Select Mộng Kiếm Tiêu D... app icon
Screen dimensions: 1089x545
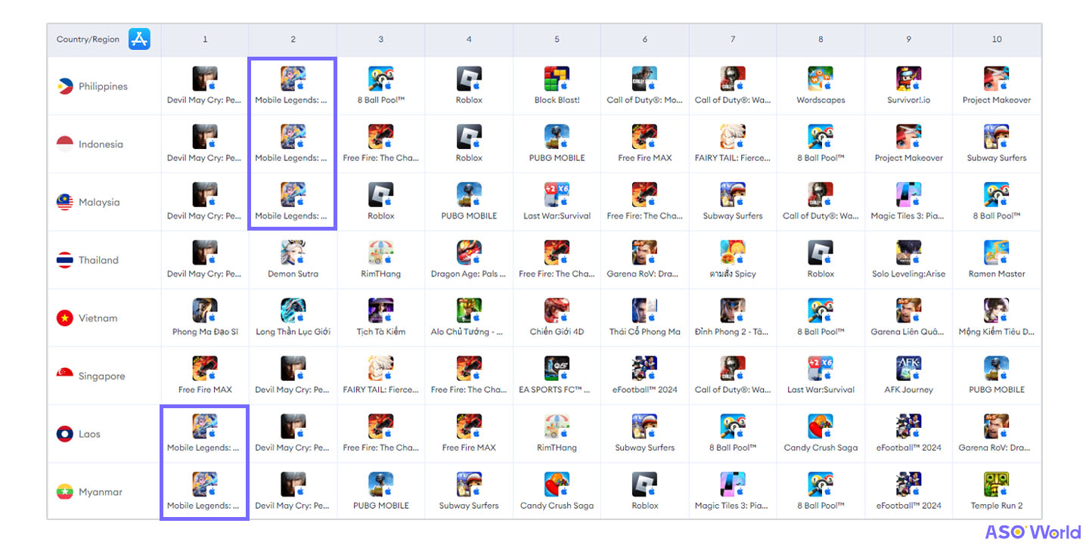click(997, 311)
